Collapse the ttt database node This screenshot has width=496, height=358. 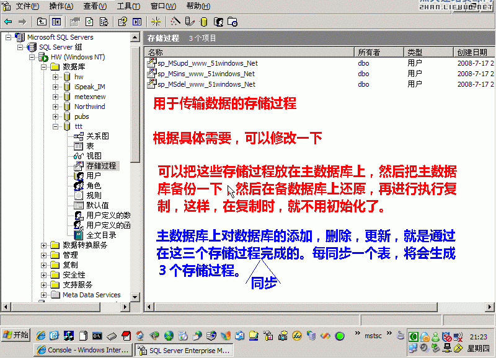coord(55,126)
